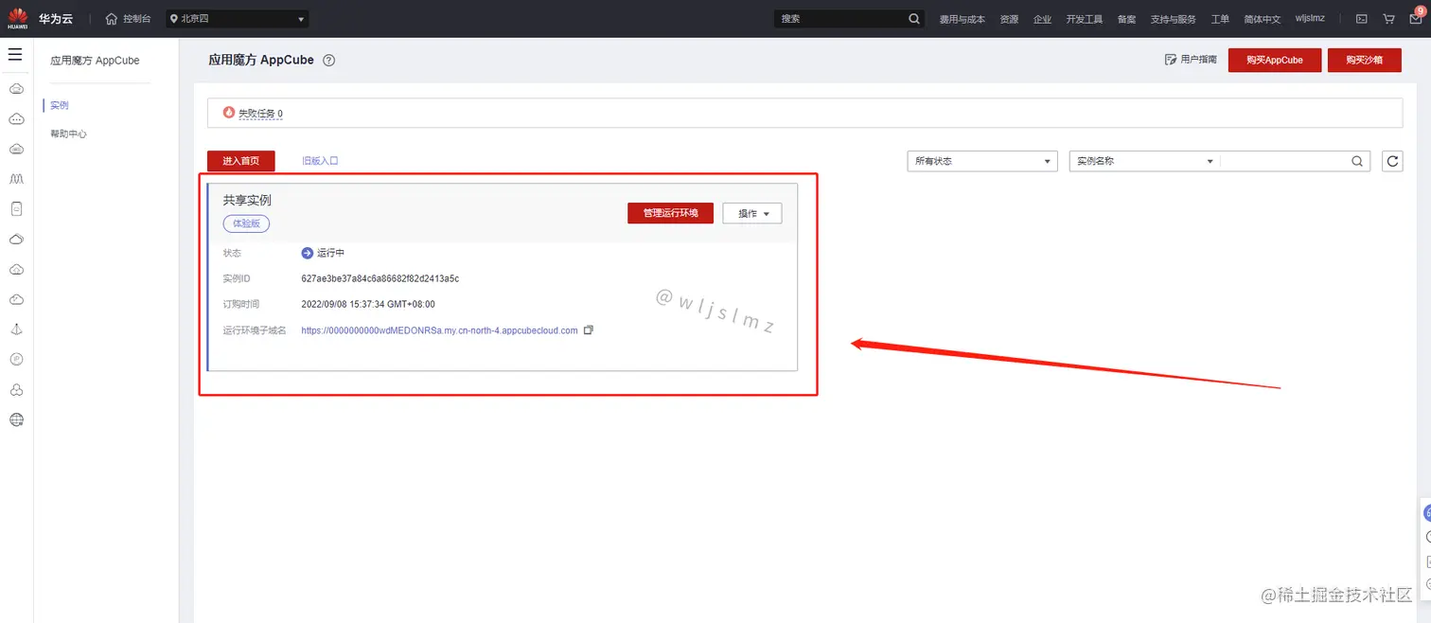Focus the instance name search input

1285,161
